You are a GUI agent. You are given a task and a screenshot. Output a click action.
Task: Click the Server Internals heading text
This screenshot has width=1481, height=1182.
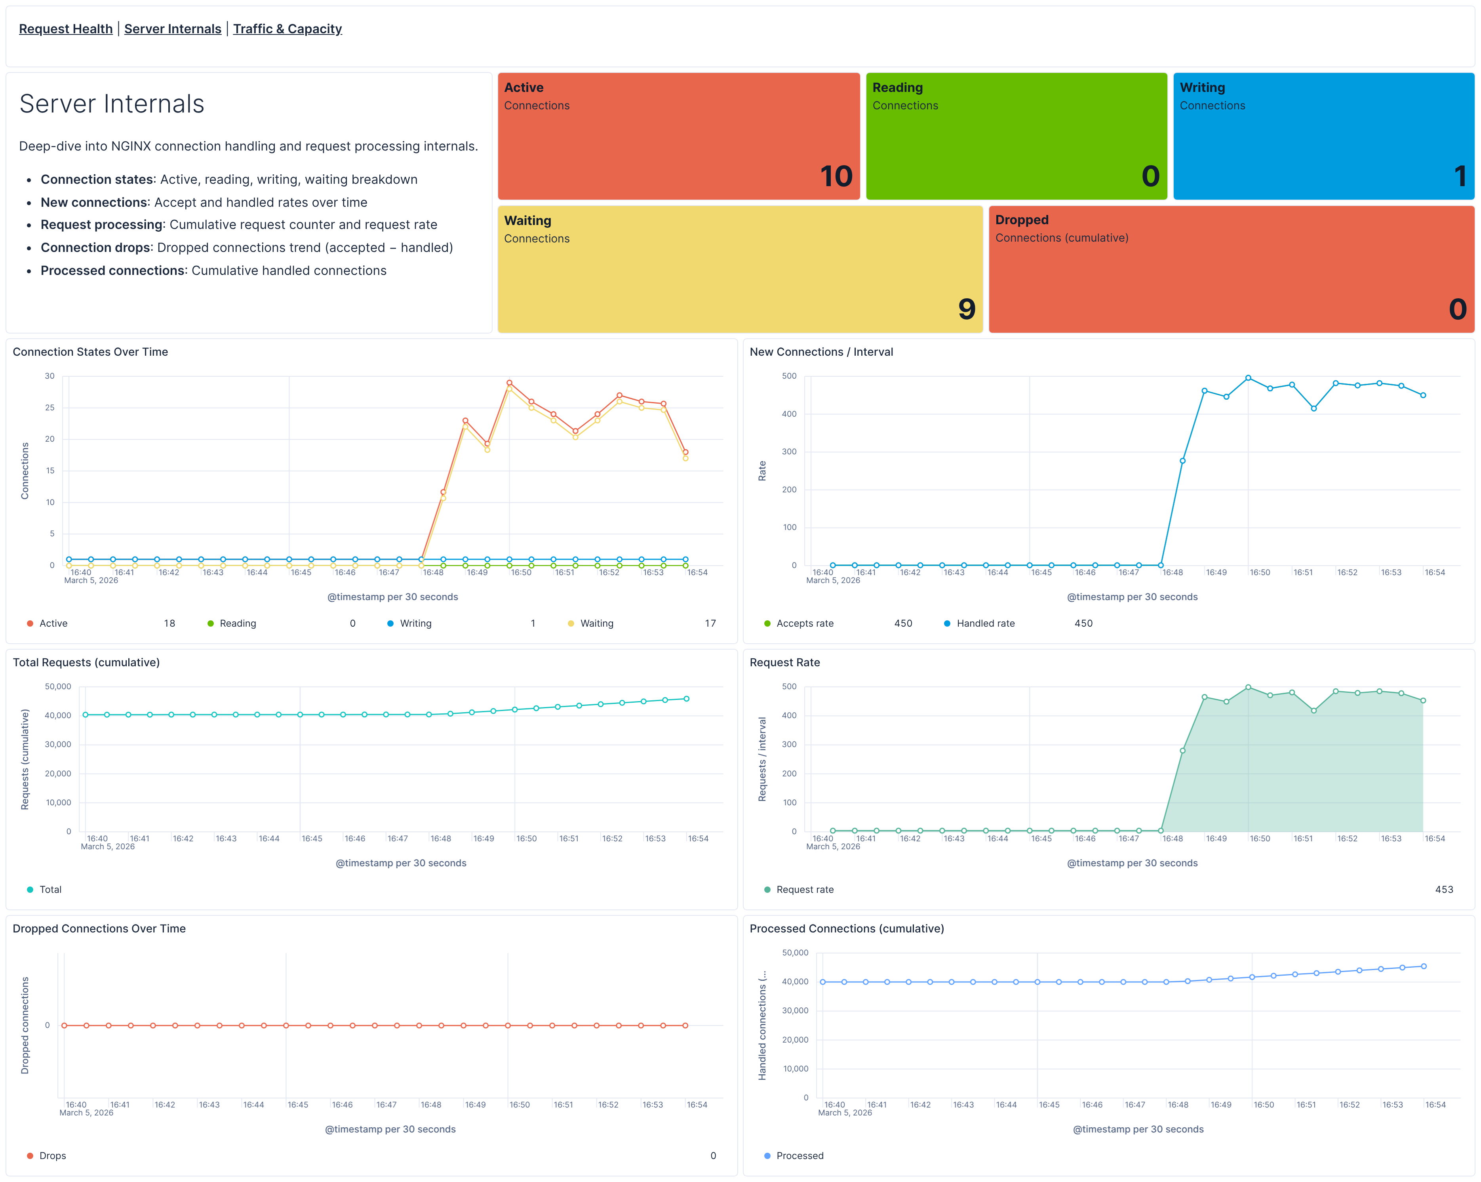(112, 104)
